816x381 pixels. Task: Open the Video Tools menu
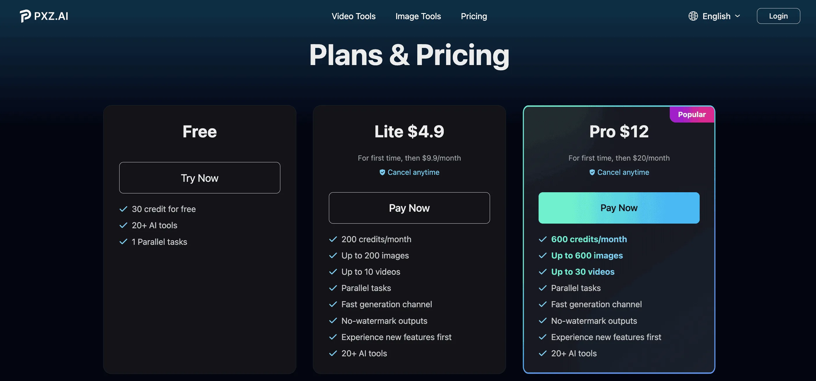354,16
